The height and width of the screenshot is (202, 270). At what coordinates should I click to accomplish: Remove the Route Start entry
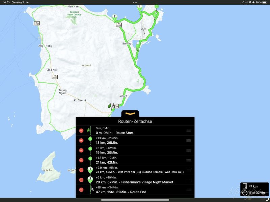coord(81,131)
